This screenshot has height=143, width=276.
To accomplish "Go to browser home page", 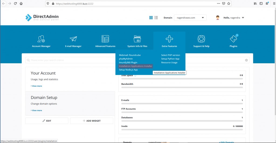I will pos(21,4).
